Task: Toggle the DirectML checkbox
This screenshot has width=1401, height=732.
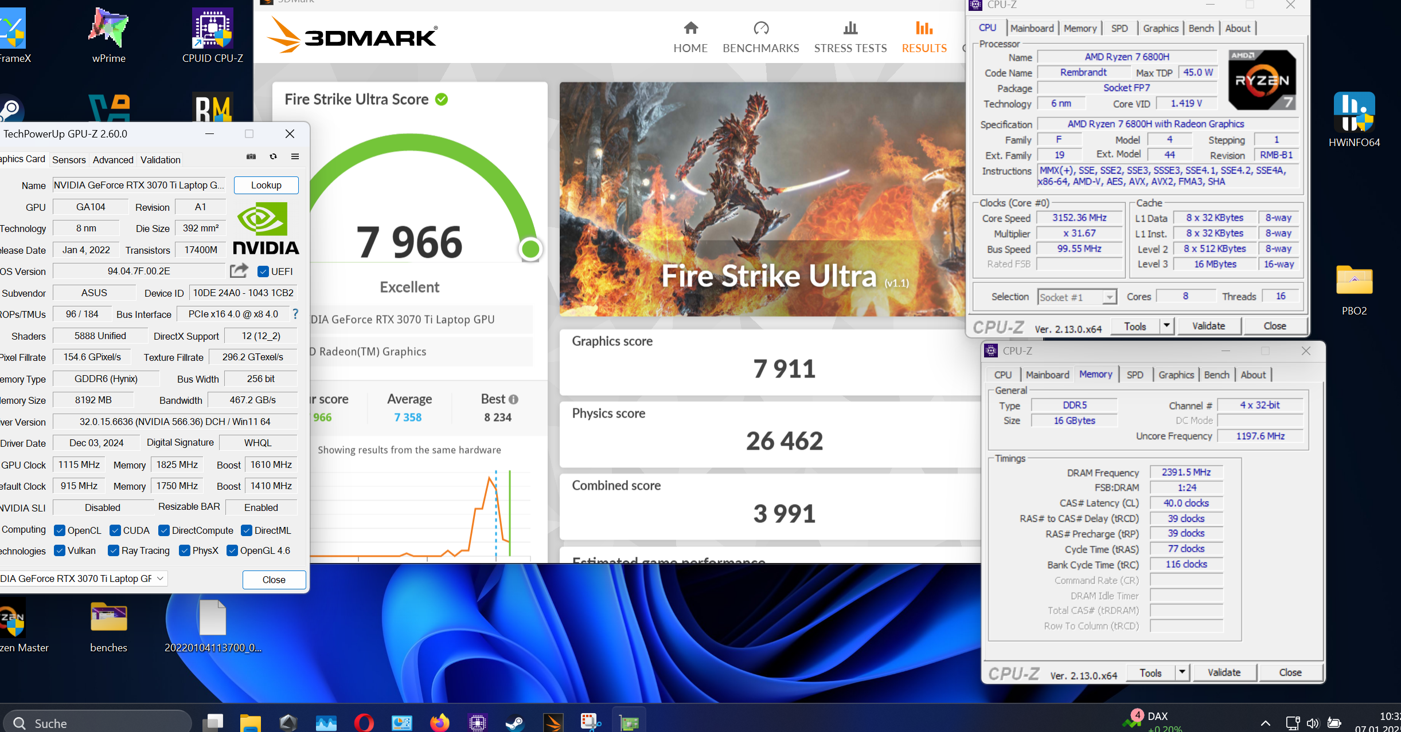Action: tap(247, 530)
